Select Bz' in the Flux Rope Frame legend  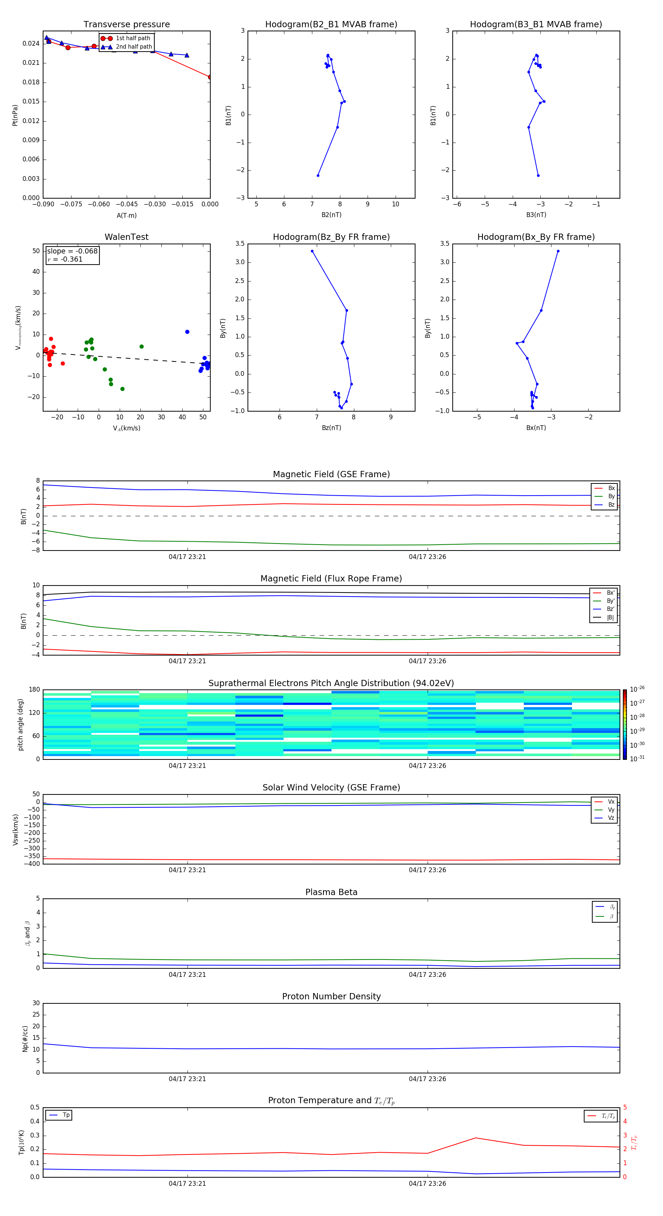604,609
